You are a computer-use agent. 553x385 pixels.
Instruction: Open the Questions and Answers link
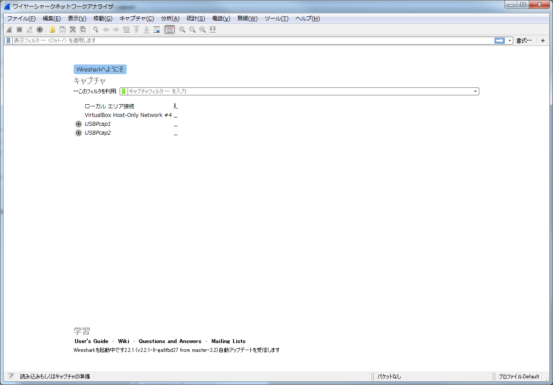tap(170, 341)
